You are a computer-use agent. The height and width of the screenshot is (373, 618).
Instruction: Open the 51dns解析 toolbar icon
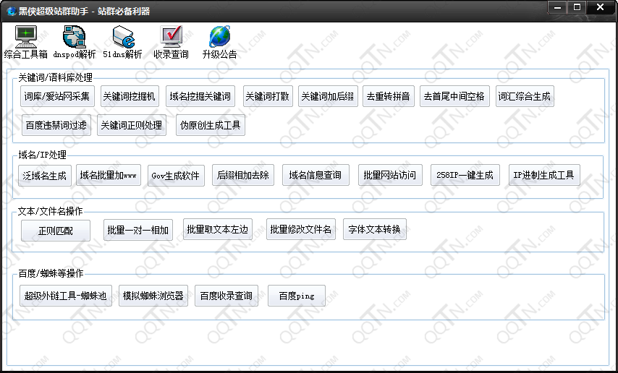point(122,36)
